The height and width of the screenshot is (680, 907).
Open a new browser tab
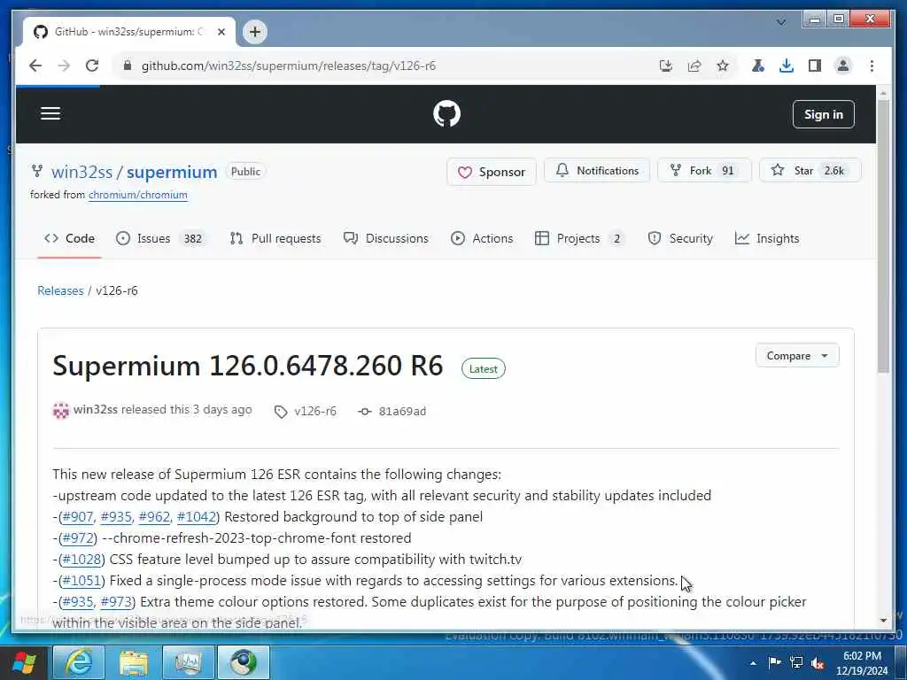coord(255,32)
